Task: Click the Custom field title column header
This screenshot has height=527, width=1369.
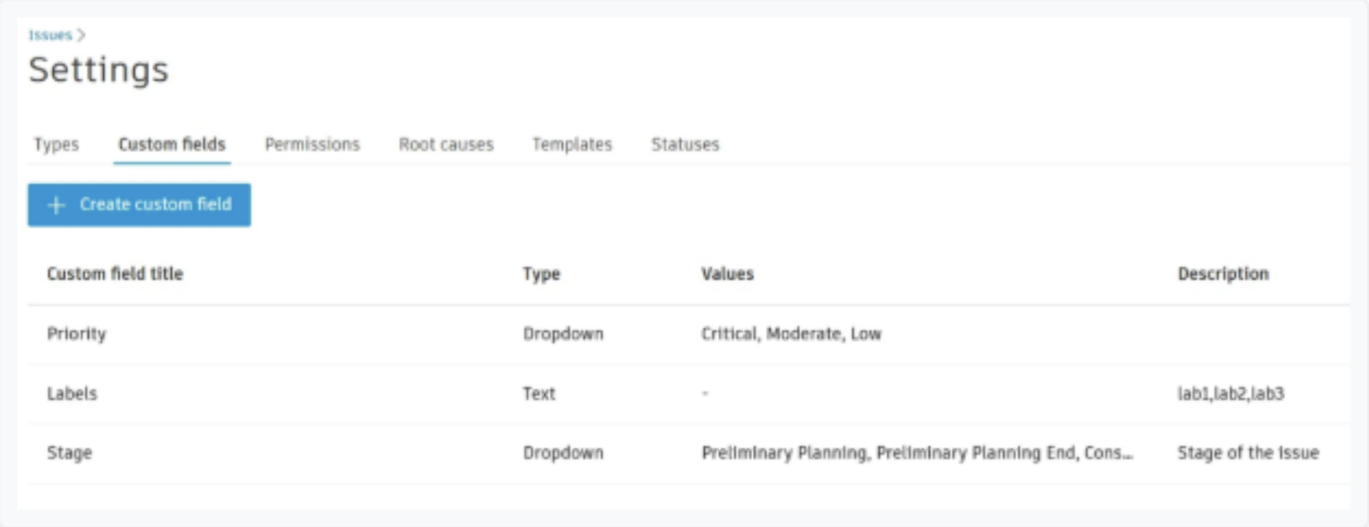Action: [x=115, y=274]
